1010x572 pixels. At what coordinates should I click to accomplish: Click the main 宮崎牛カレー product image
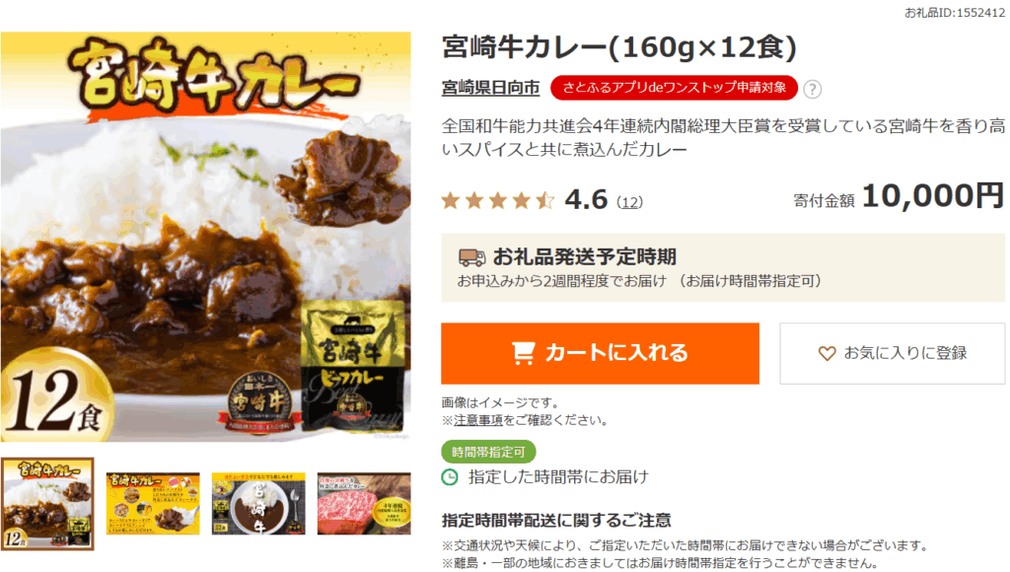point(205,237)
